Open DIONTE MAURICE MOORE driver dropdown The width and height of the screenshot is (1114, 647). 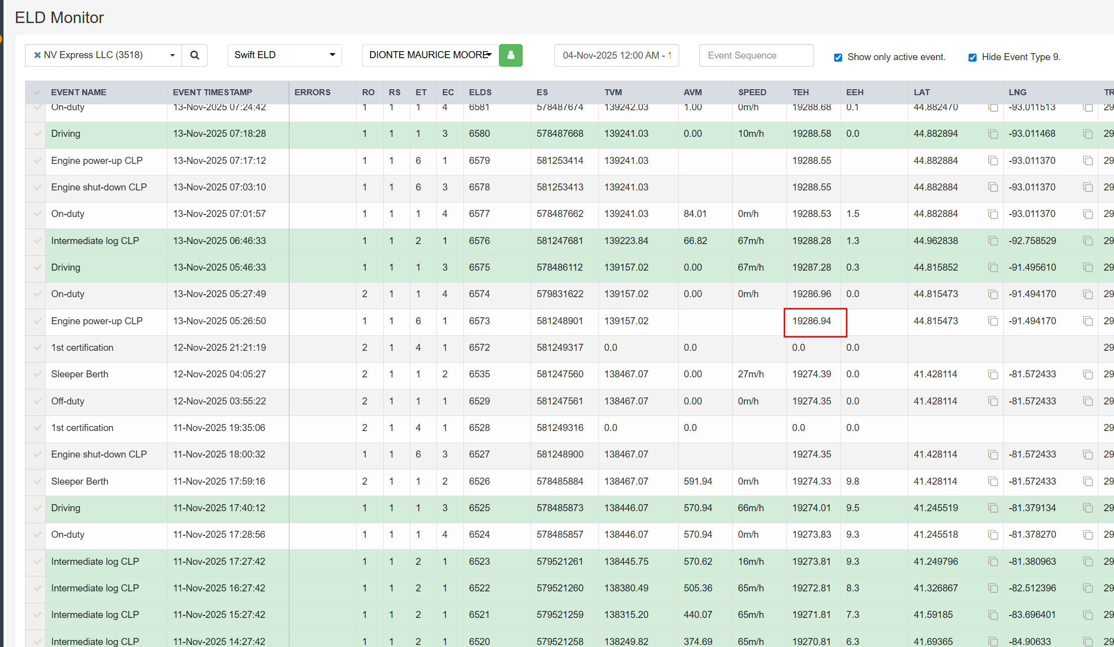(430, 55)
